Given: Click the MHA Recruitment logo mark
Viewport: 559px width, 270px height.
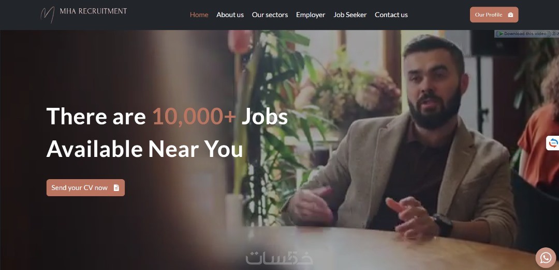Looking at the screenshot, I should [x=48, y=14].
